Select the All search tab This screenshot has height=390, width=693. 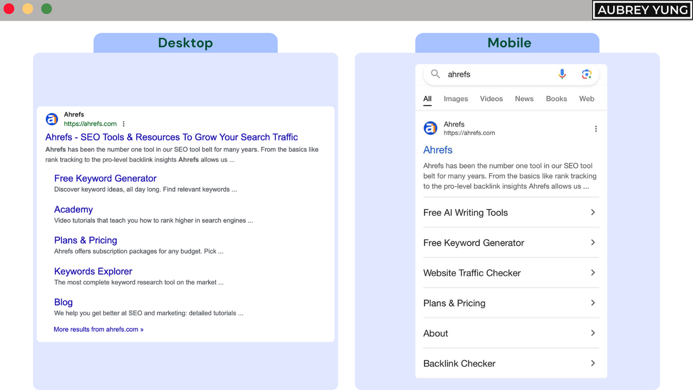pos(427,98)
